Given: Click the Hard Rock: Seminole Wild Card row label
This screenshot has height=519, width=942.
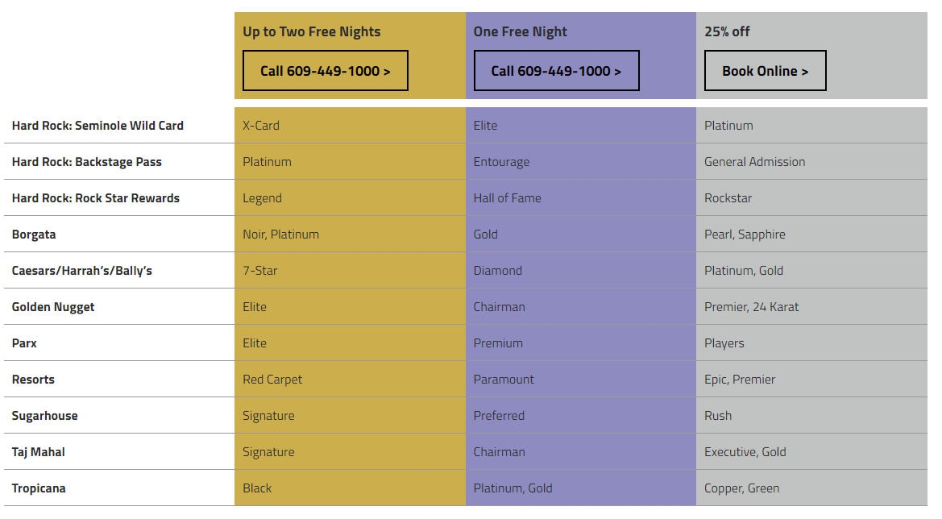Looking at the screenshot, I should [x=98, y=126].
